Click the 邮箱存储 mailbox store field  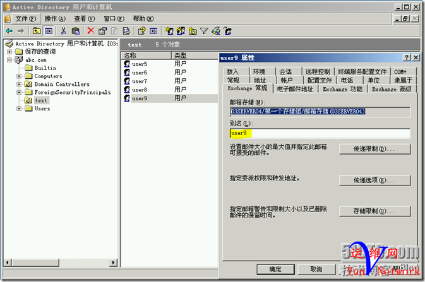point(320,112)
